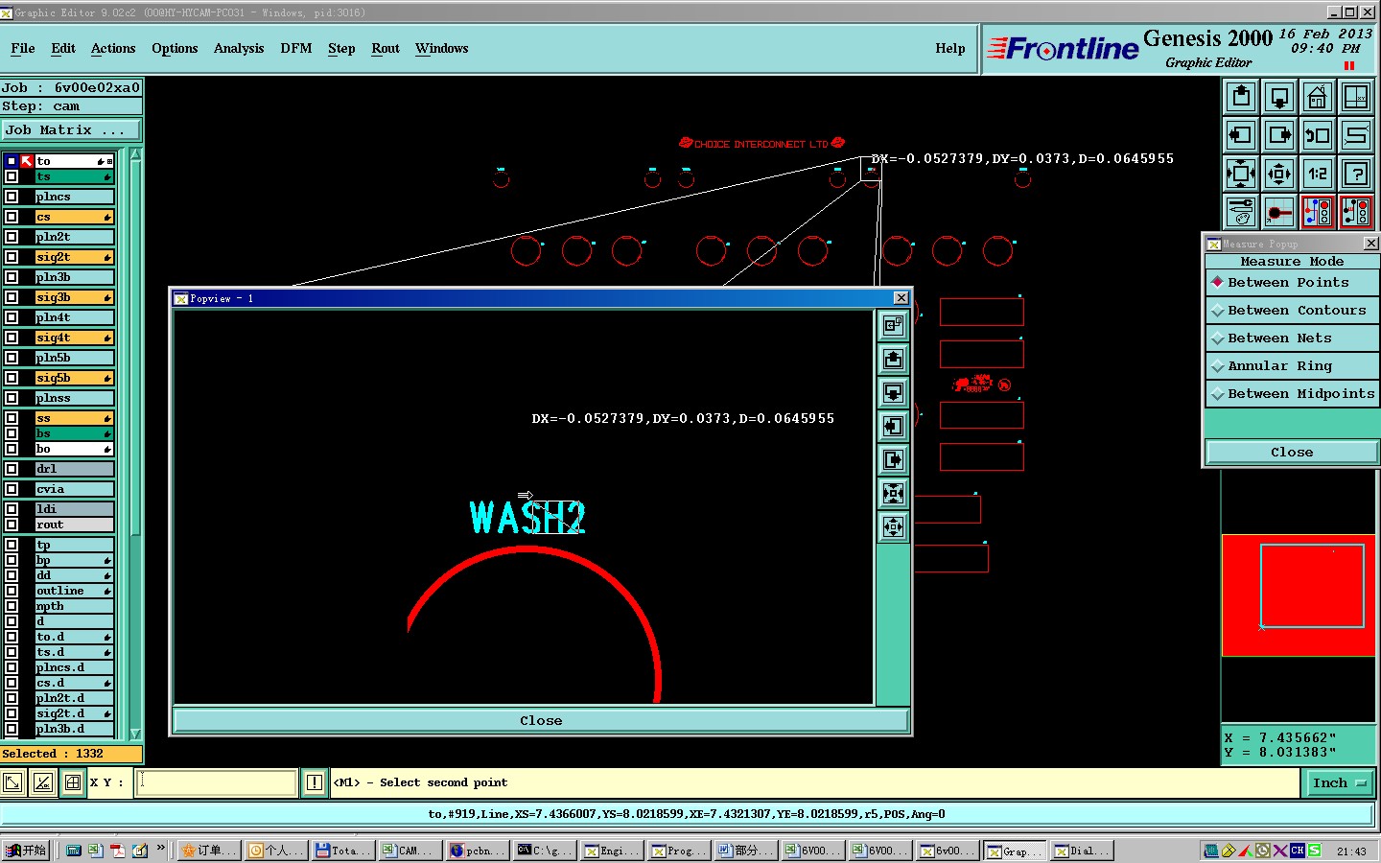The height and width of the screenshot is (863, 1381).
Task: Open the Windows menu
Action: click(442, 49)
